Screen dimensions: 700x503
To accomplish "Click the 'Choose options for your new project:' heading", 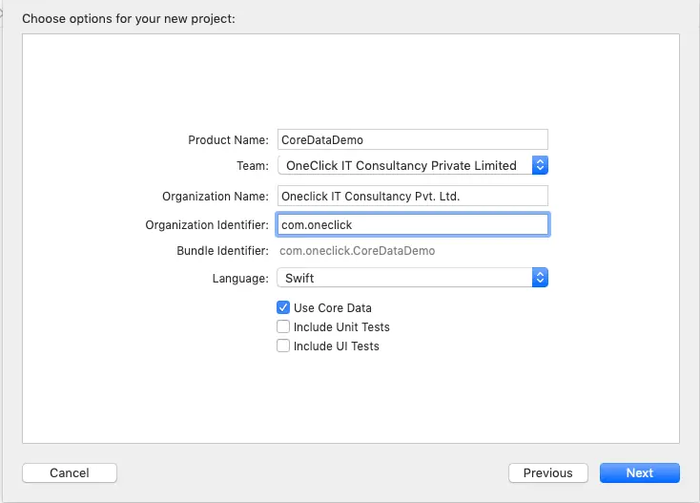I will coord(129,19).
